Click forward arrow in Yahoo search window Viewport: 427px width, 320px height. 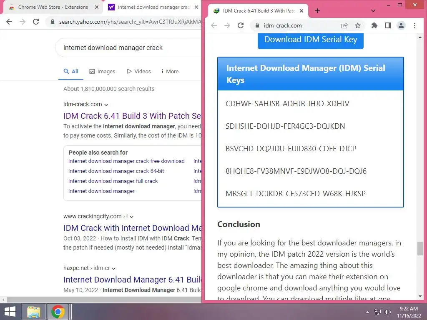point(23,22)
